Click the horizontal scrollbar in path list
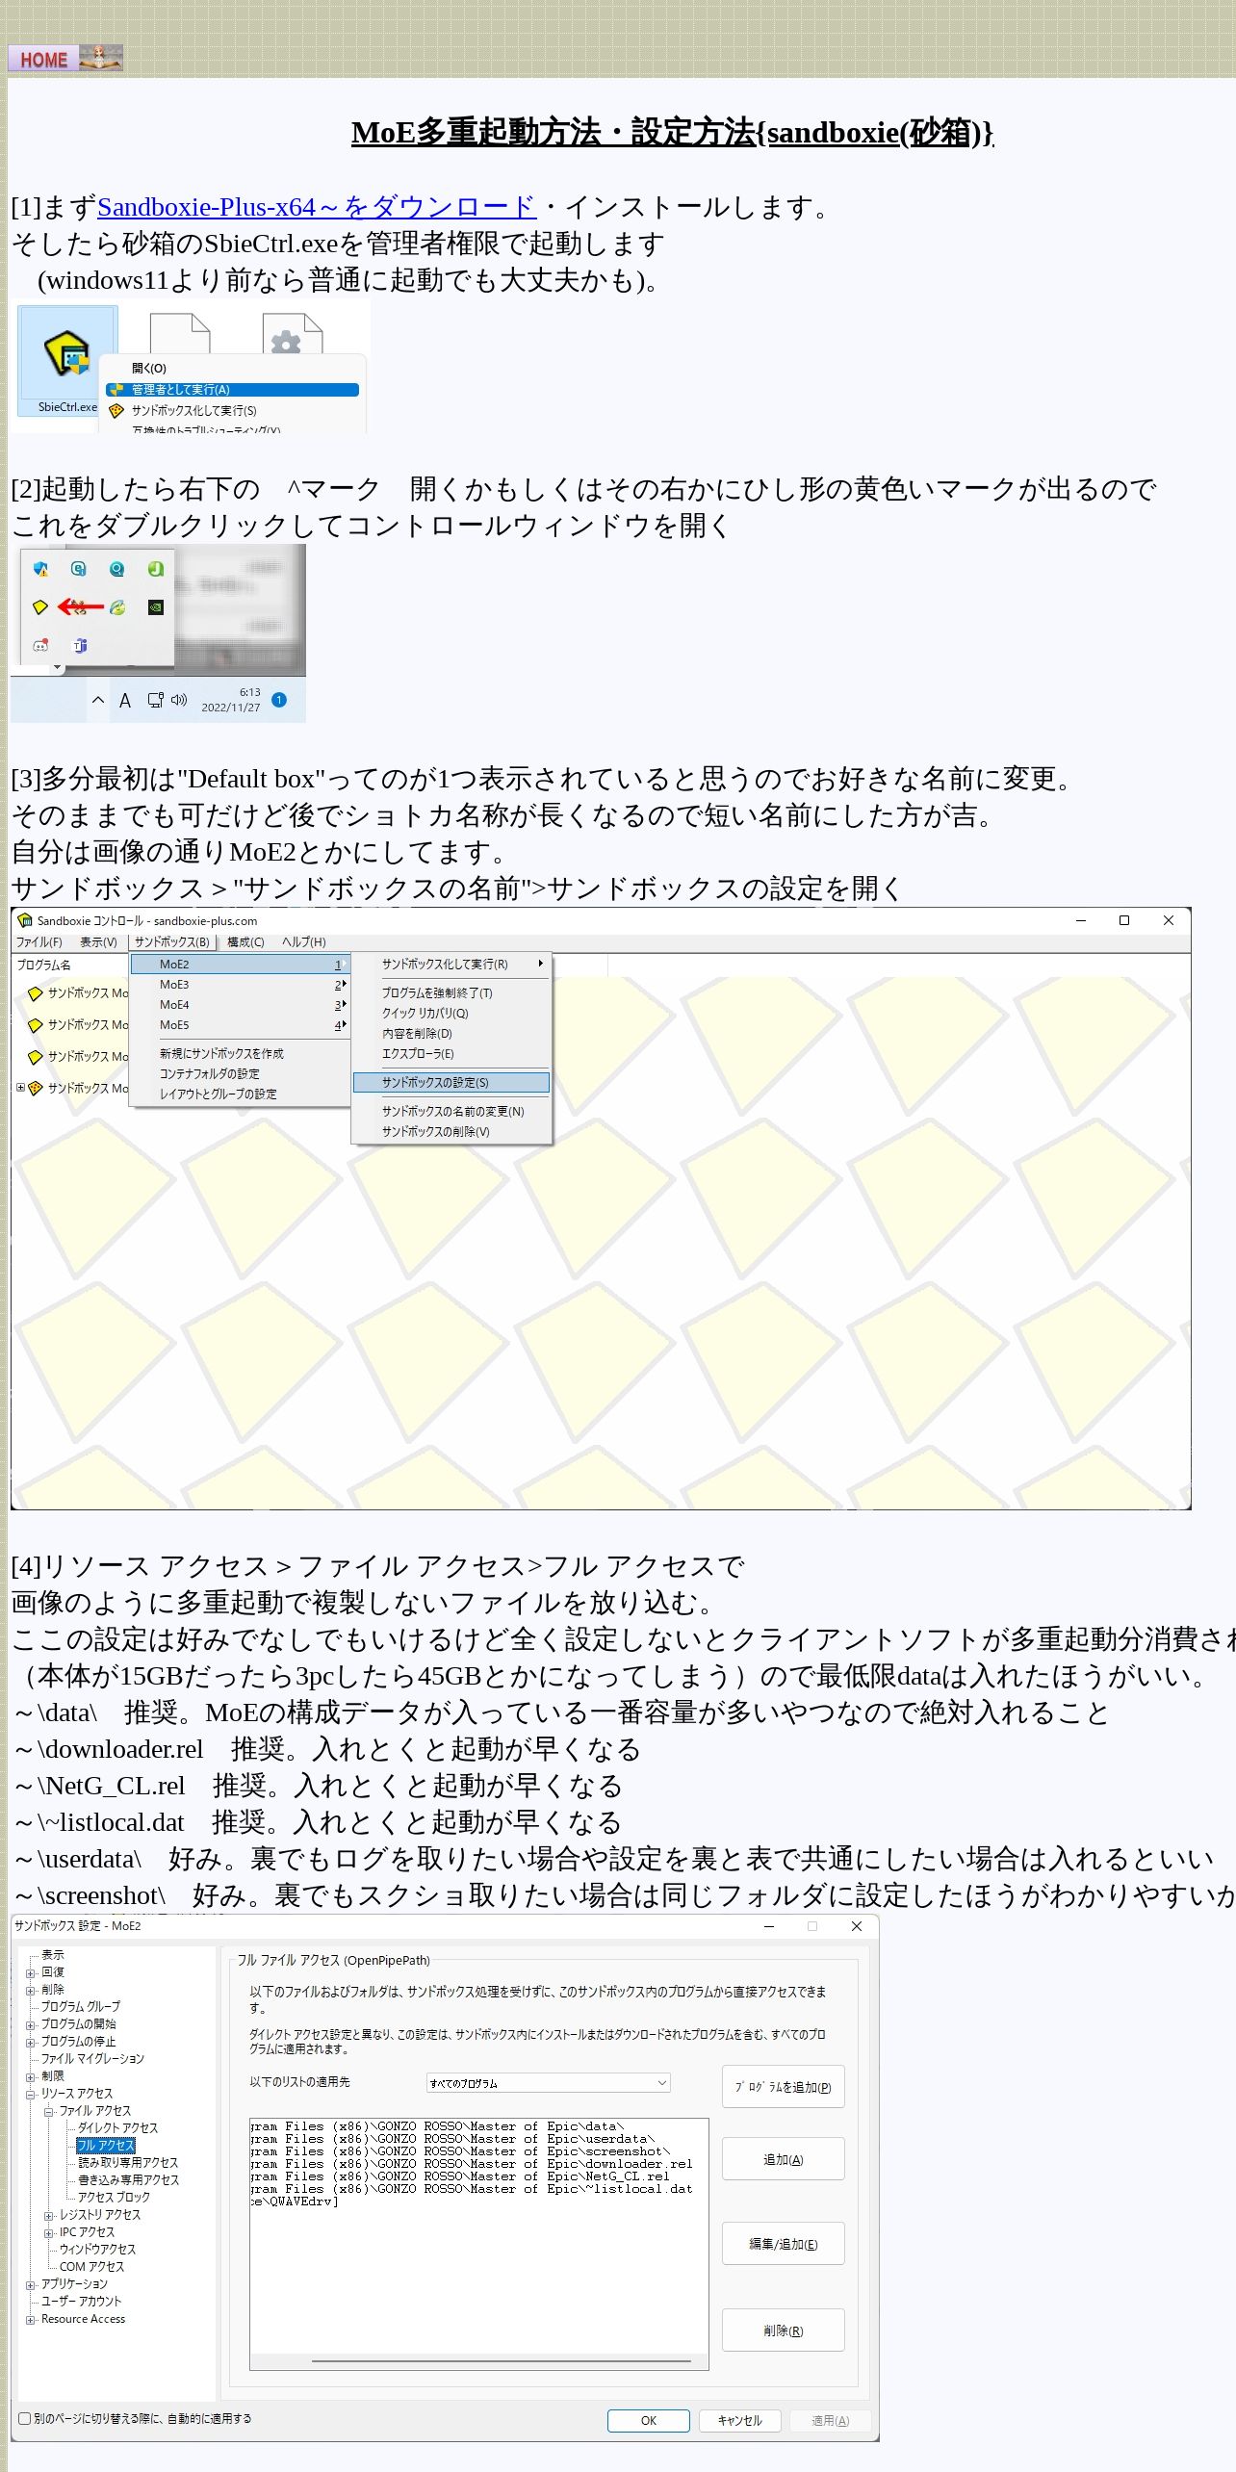The height and width of the screenshot is (2472, 1236). tap(501, 2361)
